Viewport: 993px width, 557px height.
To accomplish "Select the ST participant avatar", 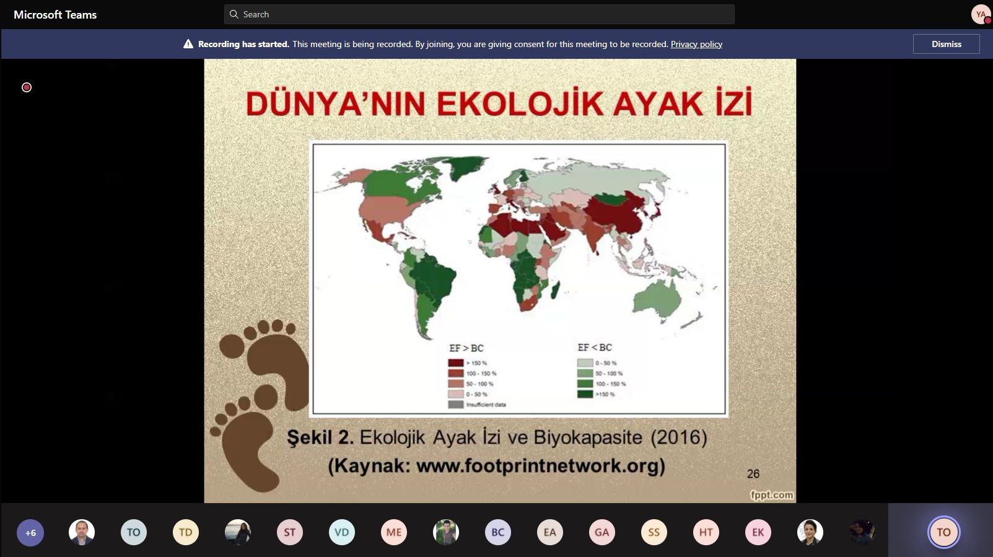I will pos(290,532).
